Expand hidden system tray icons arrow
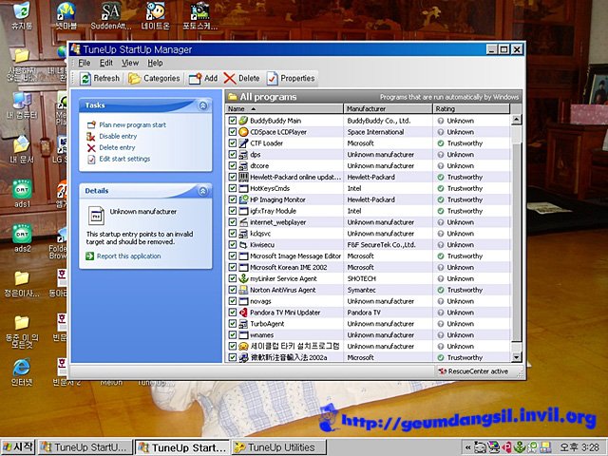Image resolution: width=608 pixels, height=456 pixels. [x=468, y=447]
